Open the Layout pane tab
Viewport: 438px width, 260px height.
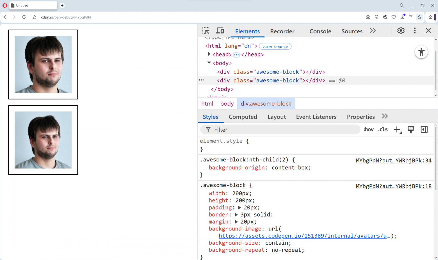[277, 117]
